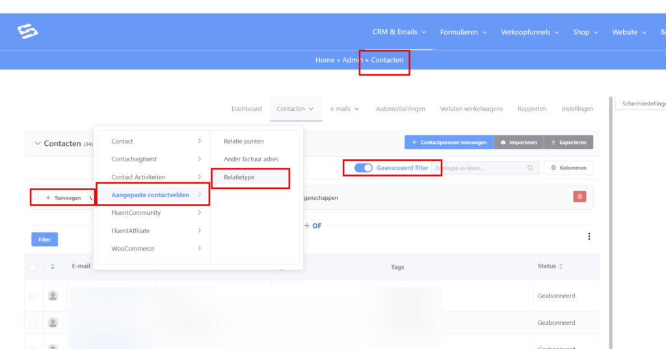Click the site logo in header
The height and width of the screenshot is (349, 666).
[x=28, y=31]
